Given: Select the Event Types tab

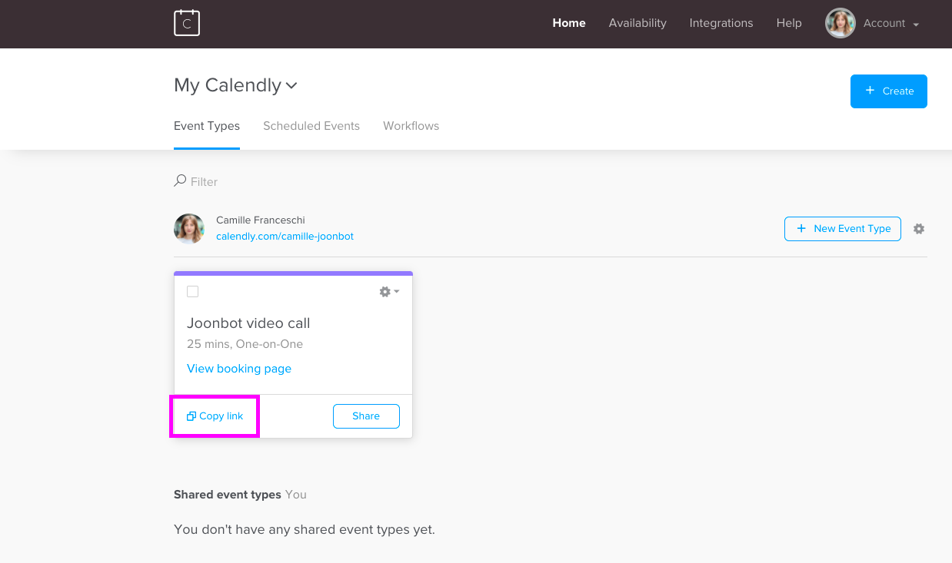Looking at the screenshot, I should (207, 126).
